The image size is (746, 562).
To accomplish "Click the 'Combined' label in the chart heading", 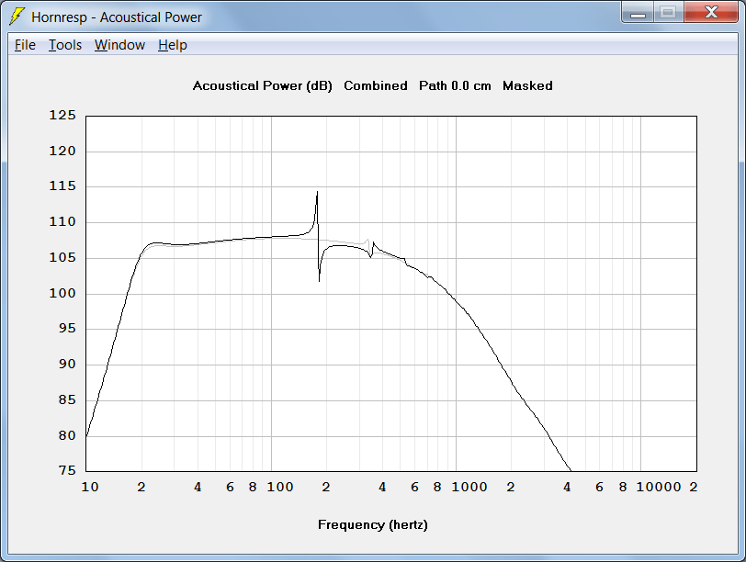I will (376, 86).
